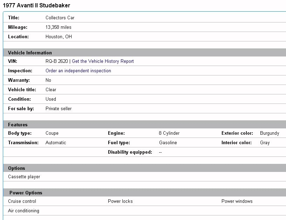Click the Collectors Car title value
Image resolution: width=286 pixels, height=220 pixels.
60,18
